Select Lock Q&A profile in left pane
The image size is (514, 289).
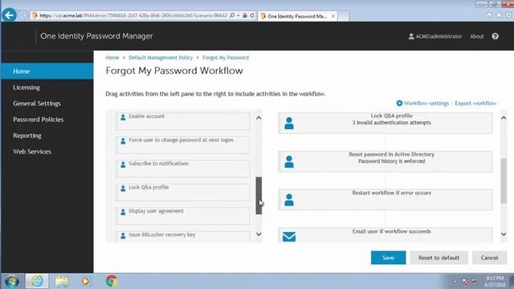[x=182, y=192]
